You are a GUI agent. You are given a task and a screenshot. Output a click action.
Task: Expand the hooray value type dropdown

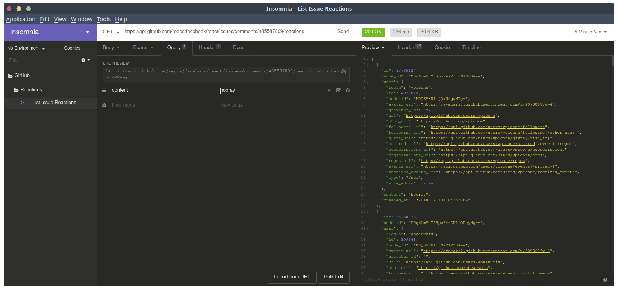[329, 90]
